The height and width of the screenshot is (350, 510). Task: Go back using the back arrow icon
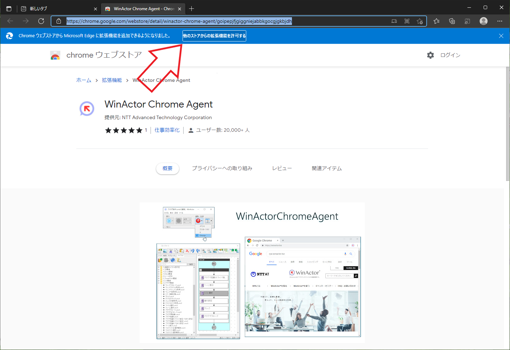[10, 21]
